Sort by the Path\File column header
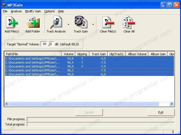This screenshot has width=181, height=135. point(33,54)
